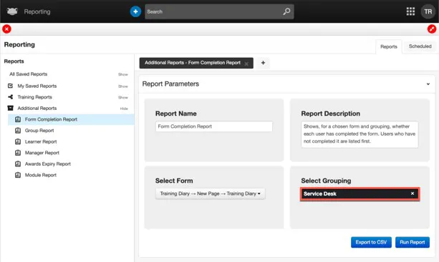Open Learner Report from sidebar
Image resolution: width=439 pixels, height=262 pixels.
pyautogui.click(x=41, y=141)
